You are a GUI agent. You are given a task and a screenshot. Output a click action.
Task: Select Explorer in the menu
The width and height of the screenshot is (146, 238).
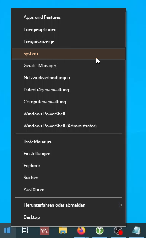[68, 166]
